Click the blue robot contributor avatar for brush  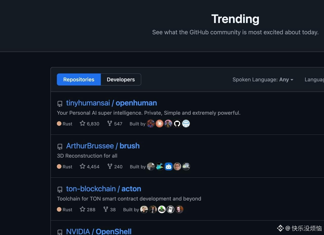(169, 166)
